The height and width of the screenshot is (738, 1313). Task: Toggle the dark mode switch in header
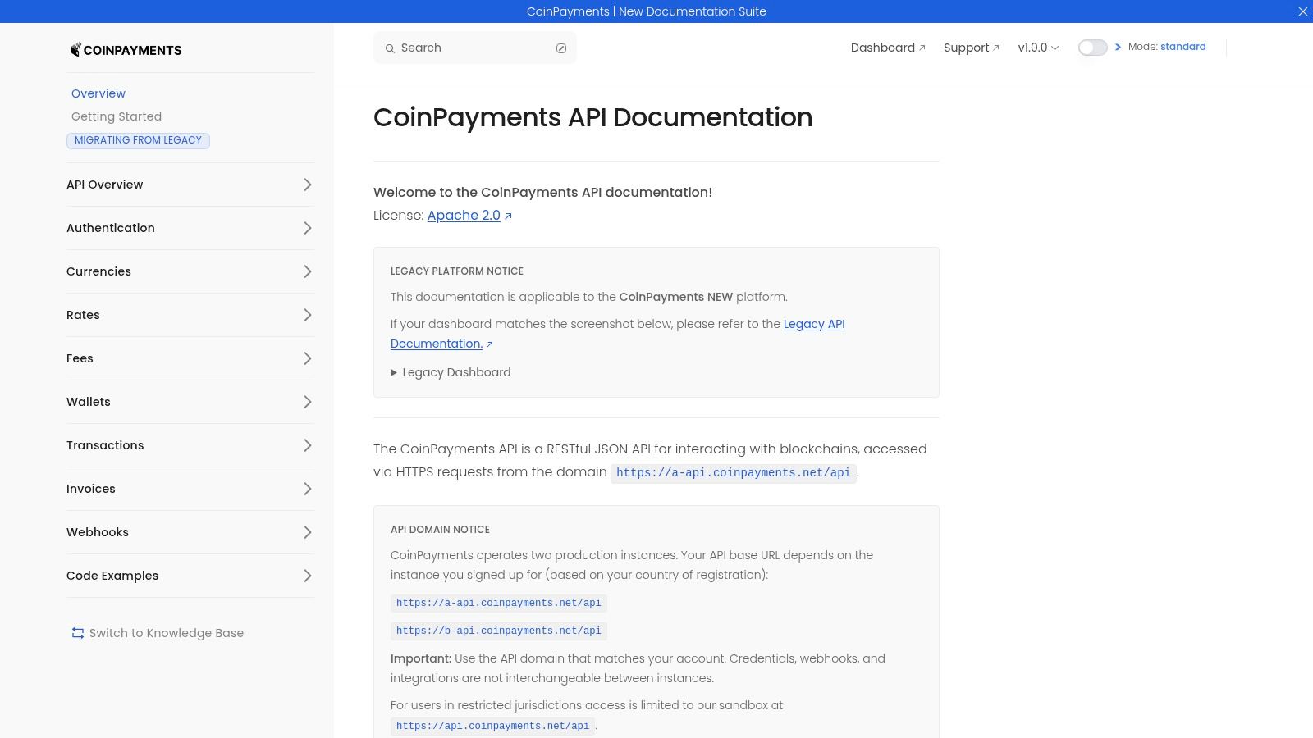coord(1092,48)
